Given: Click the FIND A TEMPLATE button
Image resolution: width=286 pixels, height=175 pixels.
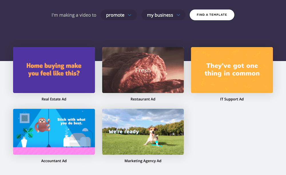Looking at the screenshot, I should click(212, 15).
